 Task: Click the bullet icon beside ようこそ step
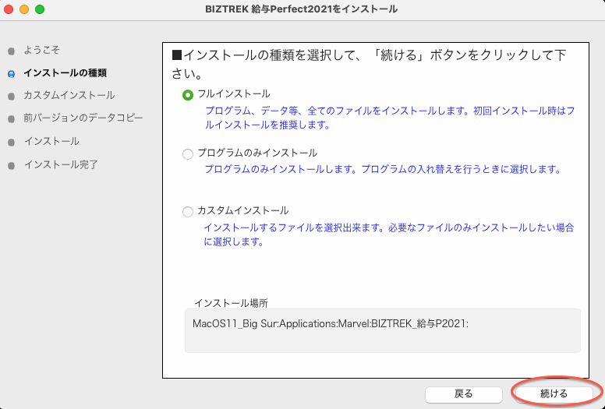(11, 51)
